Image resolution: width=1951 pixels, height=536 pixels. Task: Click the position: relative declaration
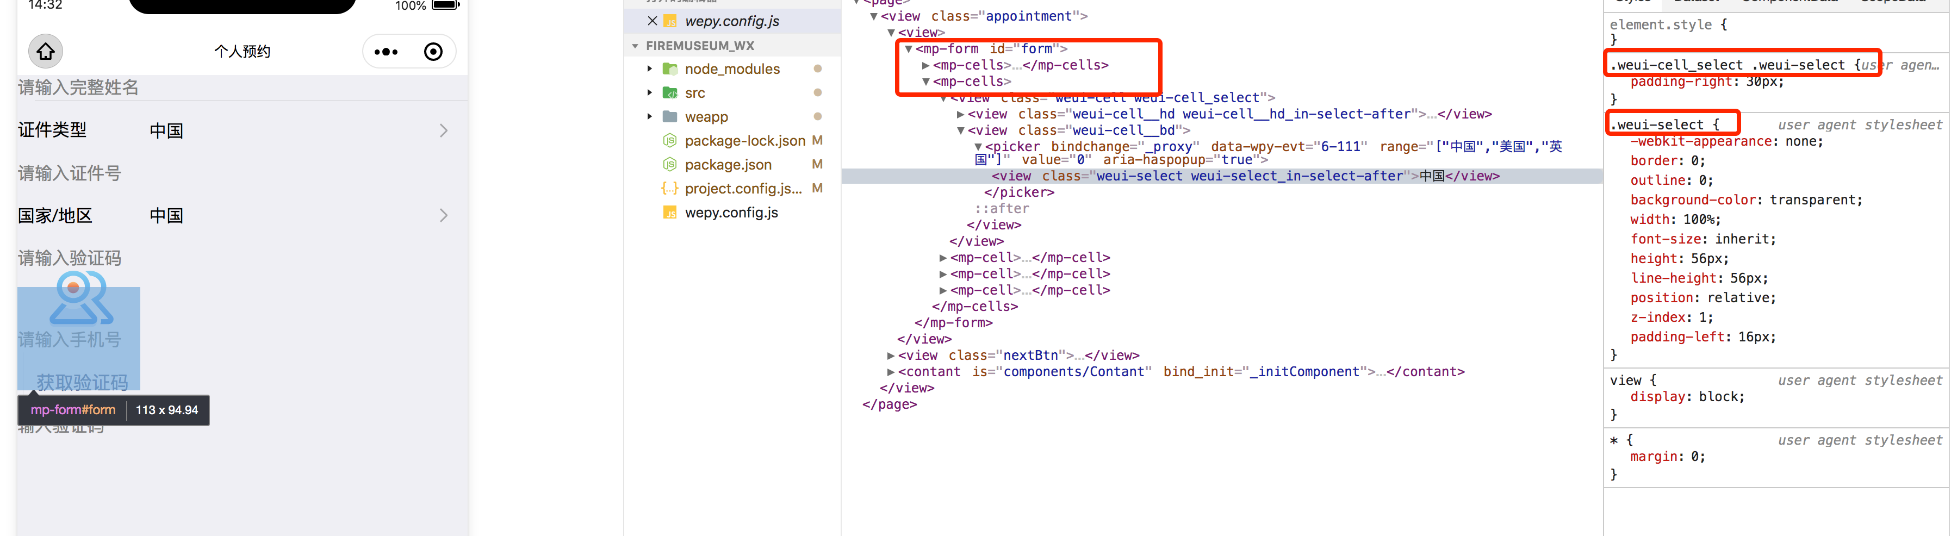point(1703,299)
